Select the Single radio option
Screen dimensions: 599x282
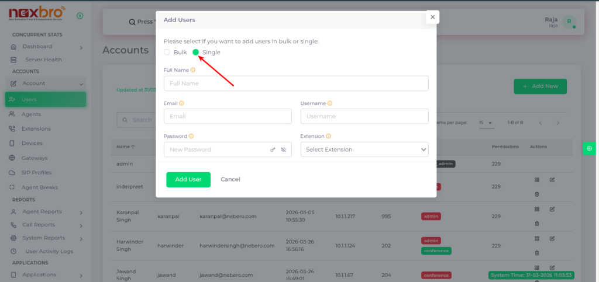tap(196, 53)
